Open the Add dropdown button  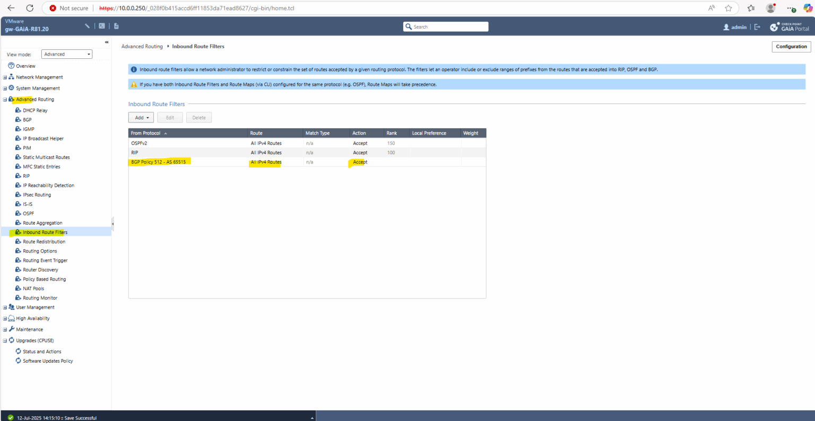point(141,118)
